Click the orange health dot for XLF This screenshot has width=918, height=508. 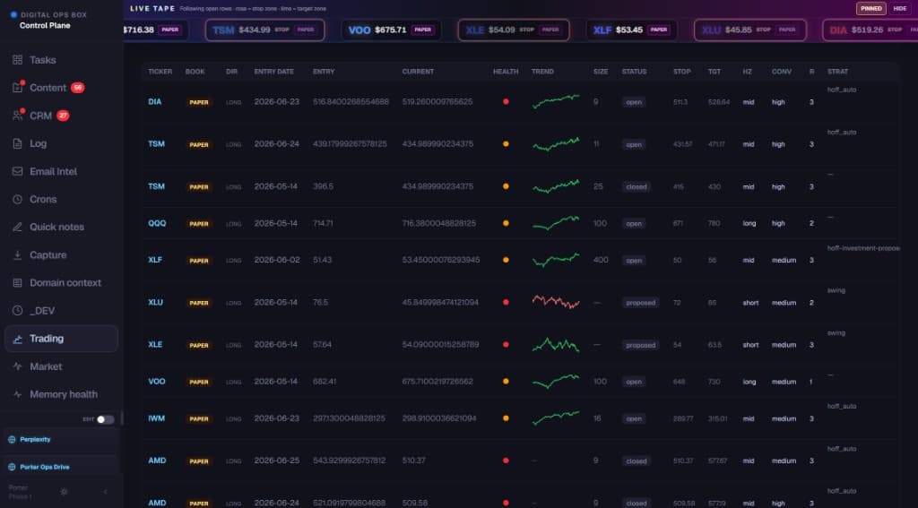coord(506,260)
